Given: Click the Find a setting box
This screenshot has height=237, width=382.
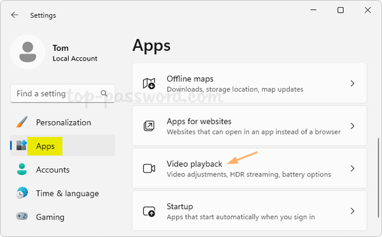Looking at the screenshot, I should tap(62, 94).
